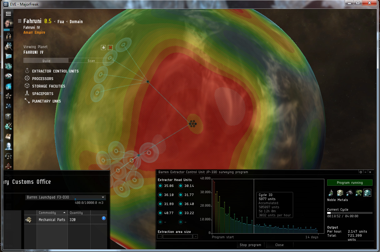Toggle extractor head unit 31.89
The width and height of the screenshot is (380, 252).
(x=160, y=204)
